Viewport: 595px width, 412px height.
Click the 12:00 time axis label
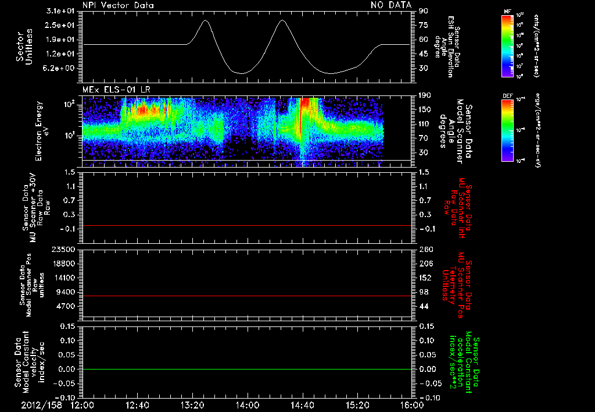point(83,405)
